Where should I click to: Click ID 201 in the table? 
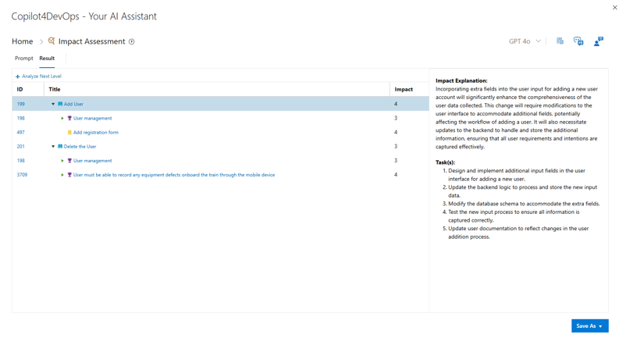point(21,147)
